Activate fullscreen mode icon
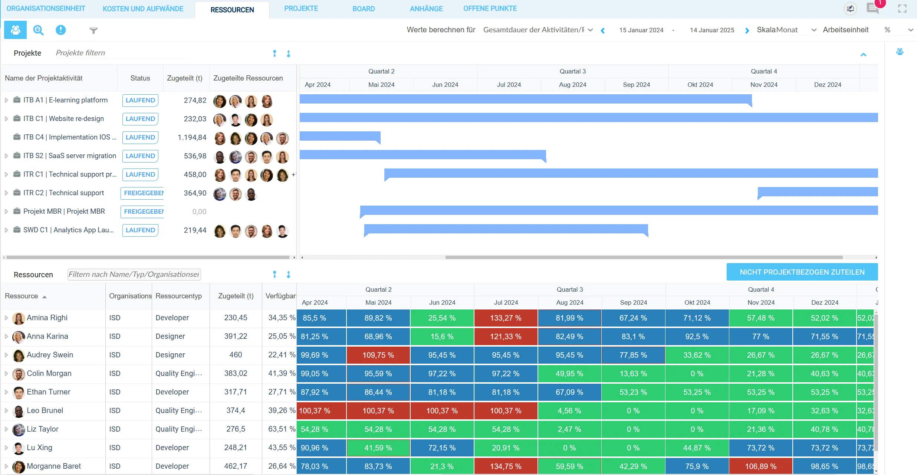Viewport: 917px width, 475px height. click(x=903, y=9)
